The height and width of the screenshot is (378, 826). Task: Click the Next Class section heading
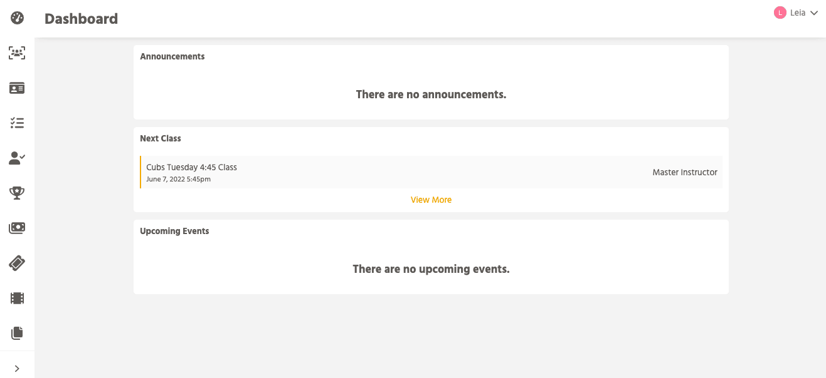(x=160, y=138)
